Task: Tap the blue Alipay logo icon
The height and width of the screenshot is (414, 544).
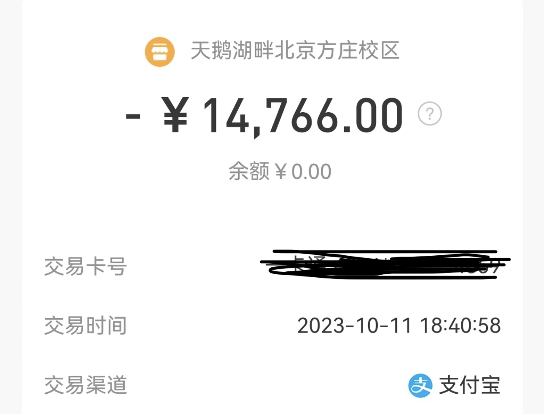Action: coord(420,386)
